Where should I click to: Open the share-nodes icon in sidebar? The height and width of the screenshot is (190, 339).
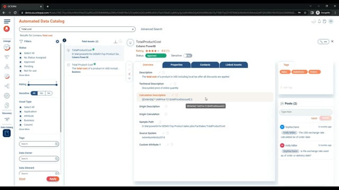7,86
